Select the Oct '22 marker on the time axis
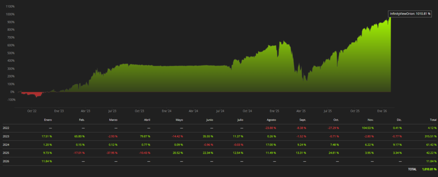This screenshot has width=438, height=177. 32,111
